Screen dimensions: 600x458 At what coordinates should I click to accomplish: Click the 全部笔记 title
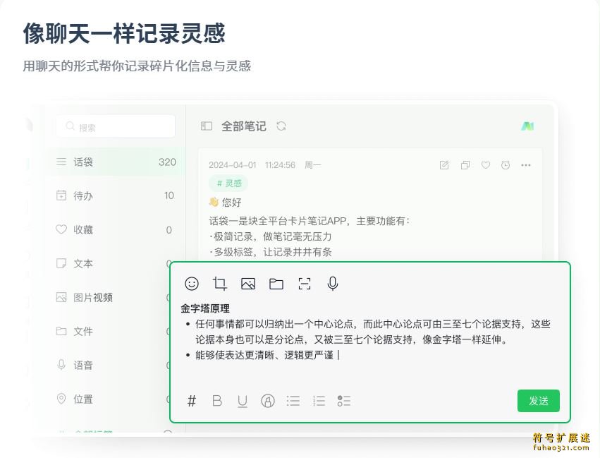click(x=244, y=126)
